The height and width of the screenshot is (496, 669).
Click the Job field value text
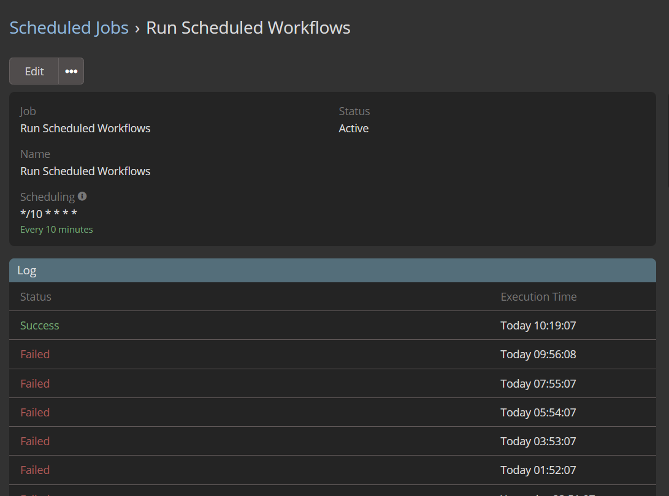click(85, 129)
